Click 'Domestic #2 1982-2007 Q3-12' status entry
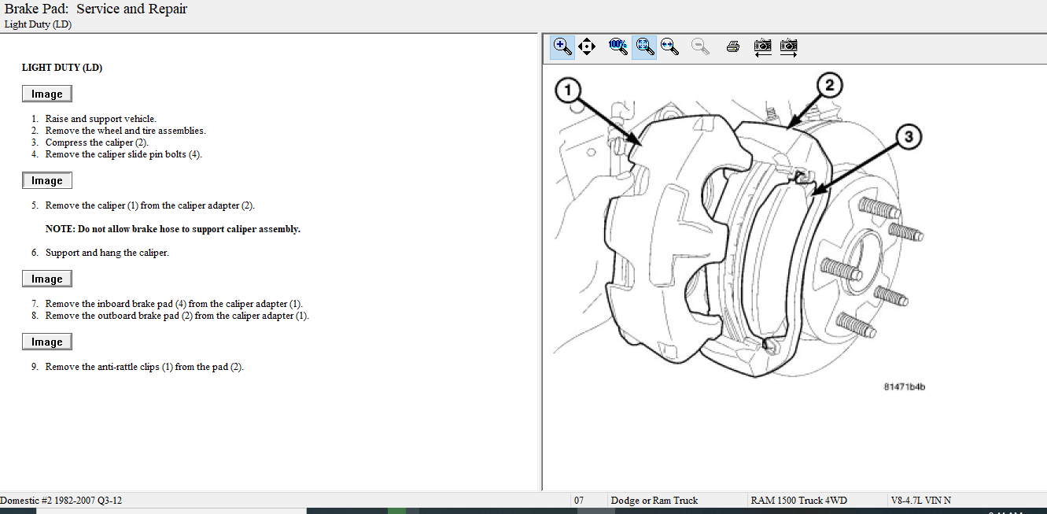The image size is (1047, 514). point(61,501)
